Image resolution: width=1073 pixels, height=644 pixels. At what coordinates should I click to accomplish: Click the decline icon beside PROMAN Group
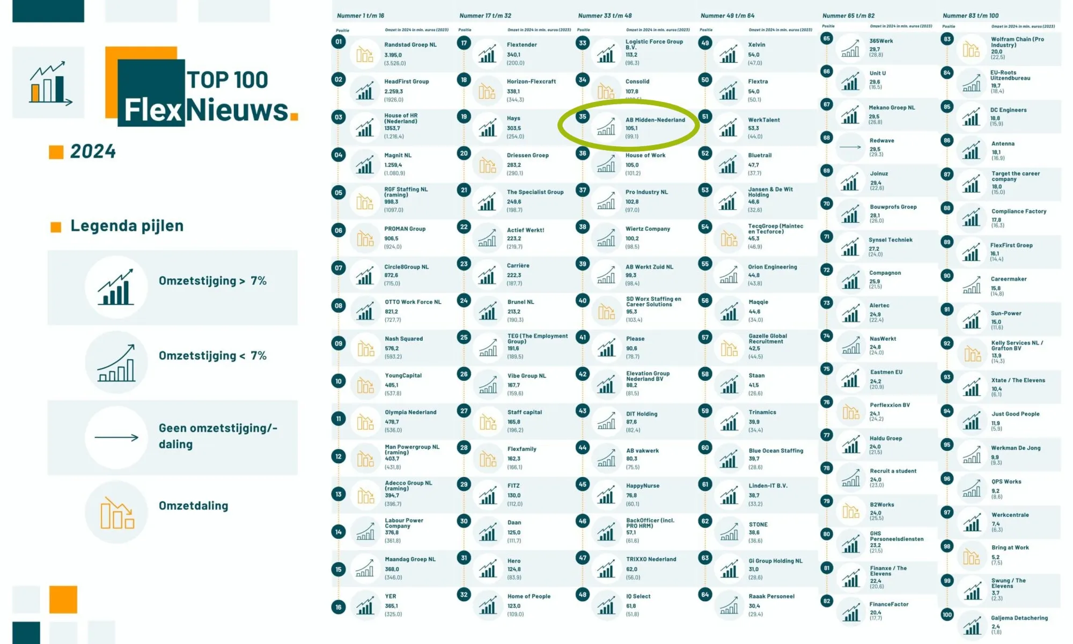(x=365, y=238)
